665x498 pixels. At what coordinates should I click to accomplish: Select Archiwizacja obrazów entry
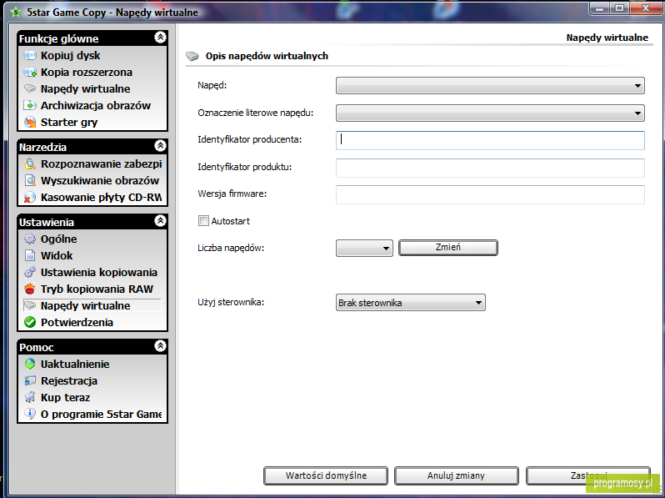pyautogui.click(x=96, y=106)
